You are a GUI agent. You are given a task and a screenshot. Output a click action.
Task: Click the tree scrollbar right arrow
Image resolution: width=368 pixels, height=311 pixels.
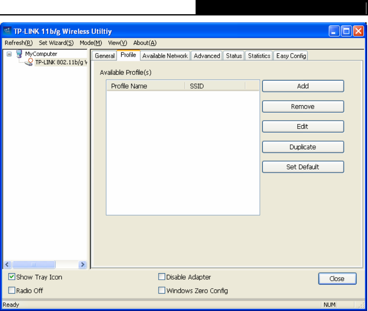click(83, 265)
